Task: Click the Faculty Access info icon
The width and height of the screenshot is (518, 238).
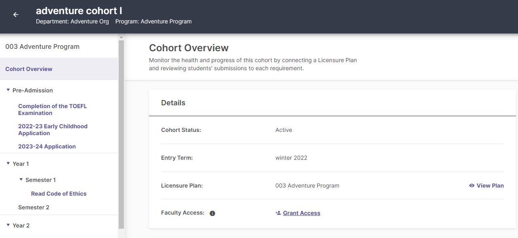Action: 212,213
